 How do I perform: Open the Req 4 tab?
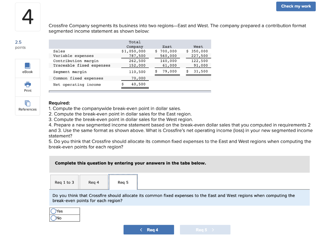point(93,182)
